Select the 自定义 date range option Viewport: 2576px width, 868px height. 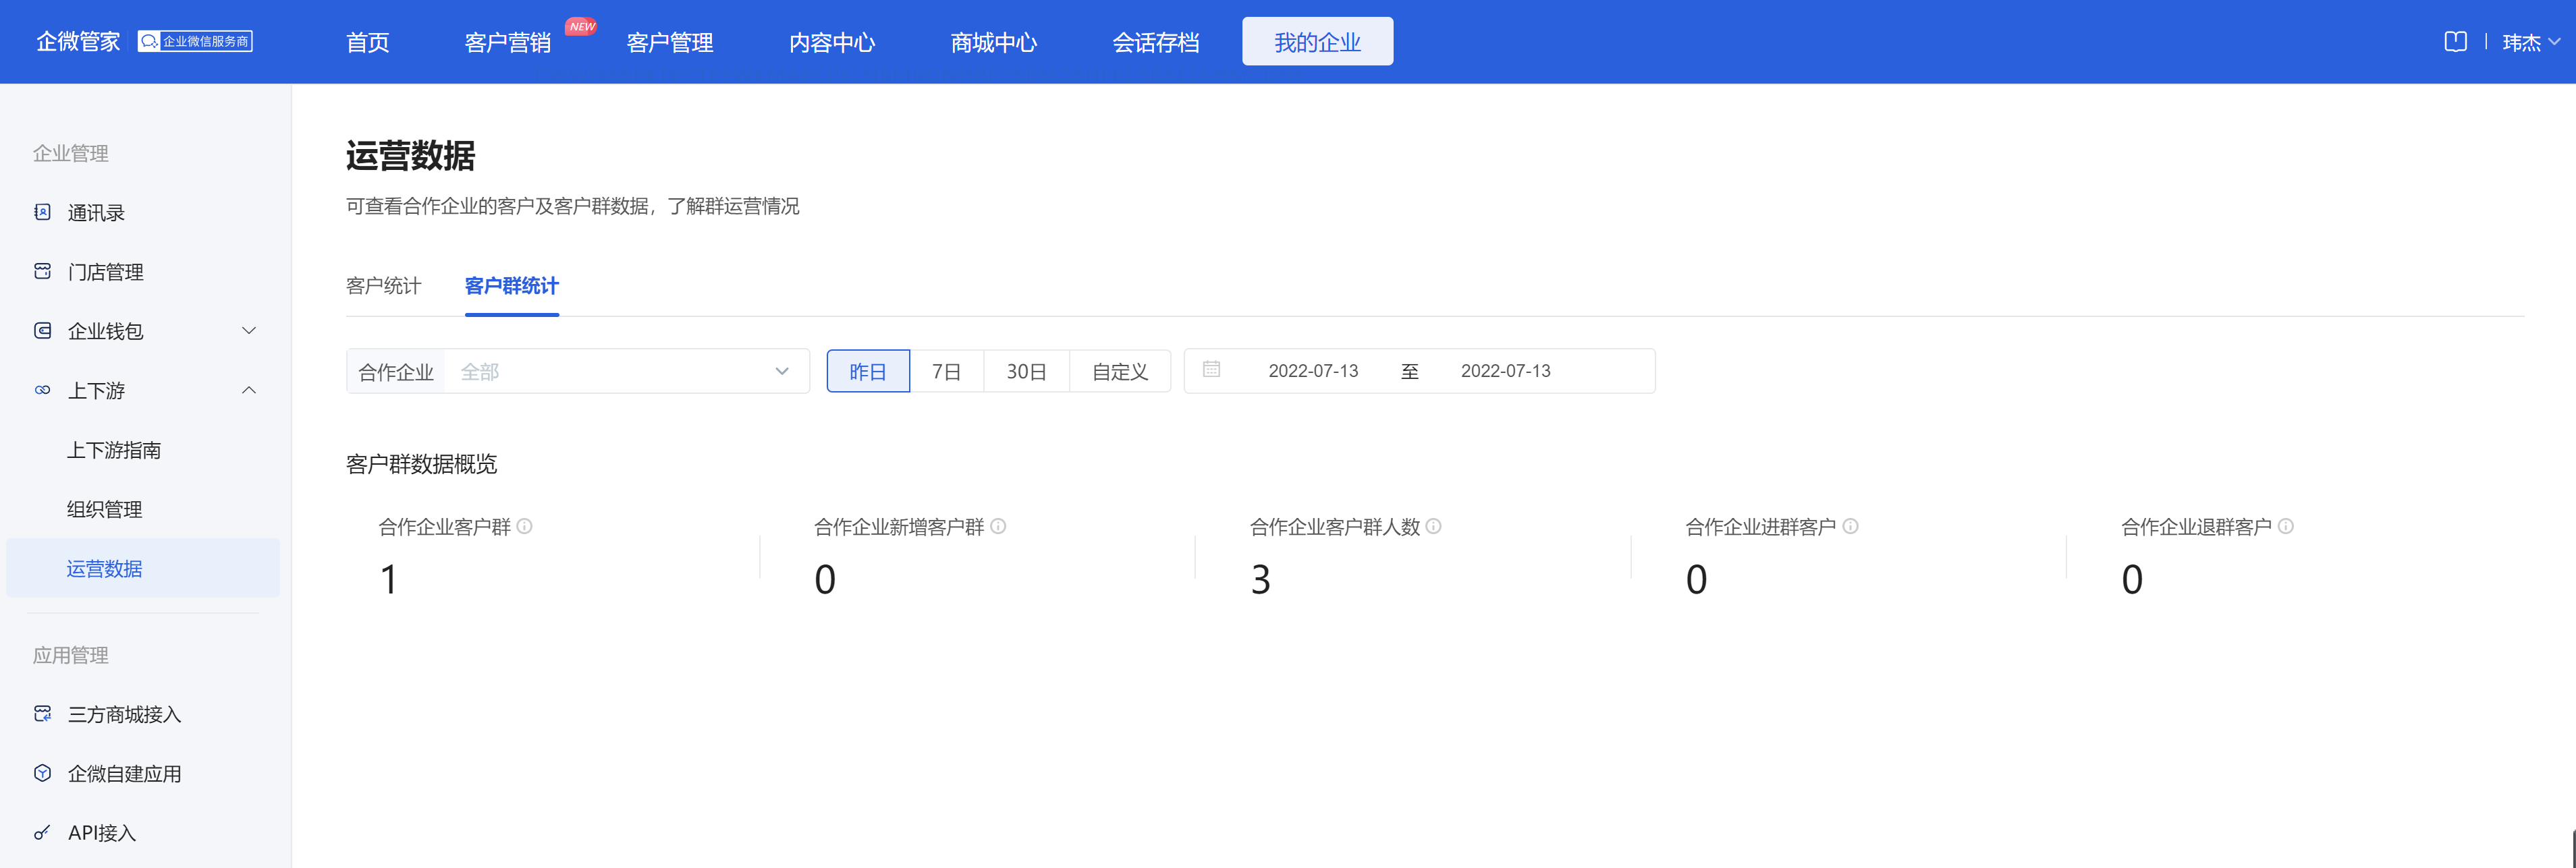point(1120,372)
